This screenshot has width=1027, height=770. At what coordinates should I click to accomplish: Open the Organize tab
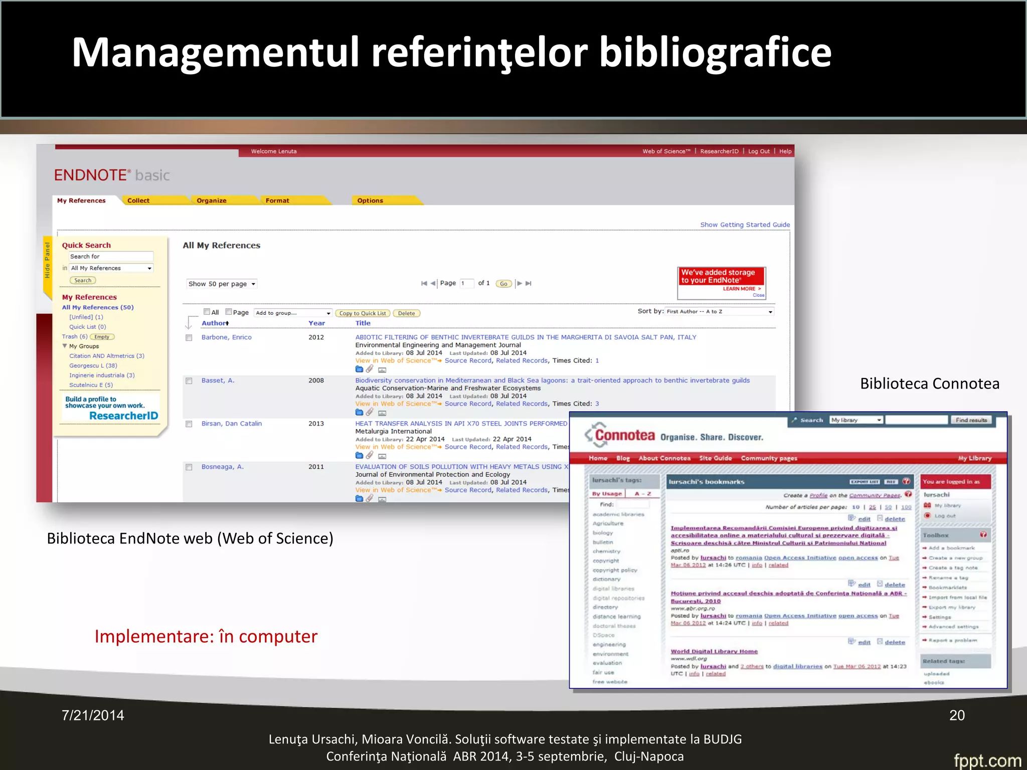tap(212, 201)
